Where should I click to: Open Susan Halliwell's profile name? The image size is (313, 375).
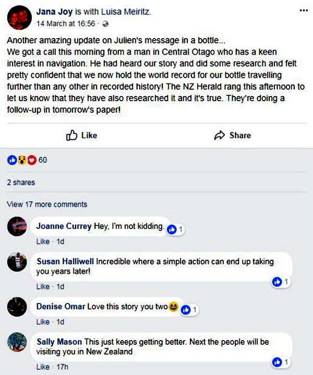coord(65,261)
